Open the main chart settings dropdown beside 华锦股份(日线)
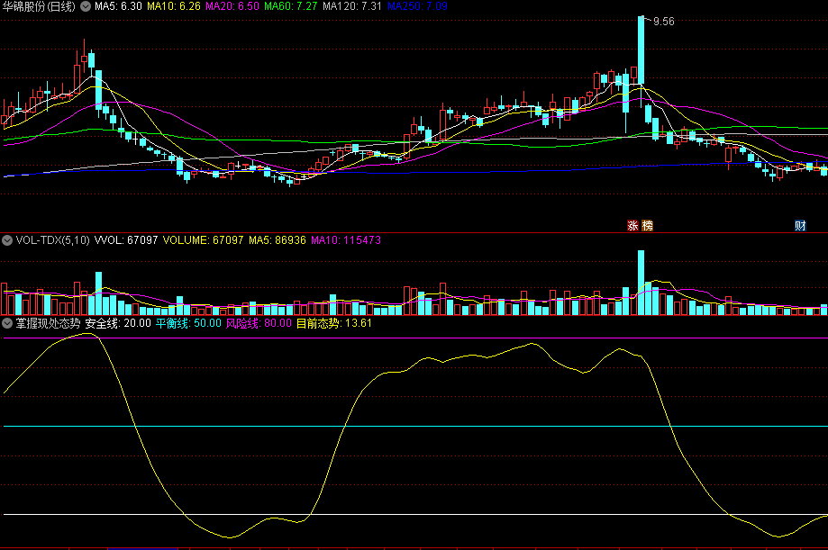Screen dimensions: 828x550 86,6
